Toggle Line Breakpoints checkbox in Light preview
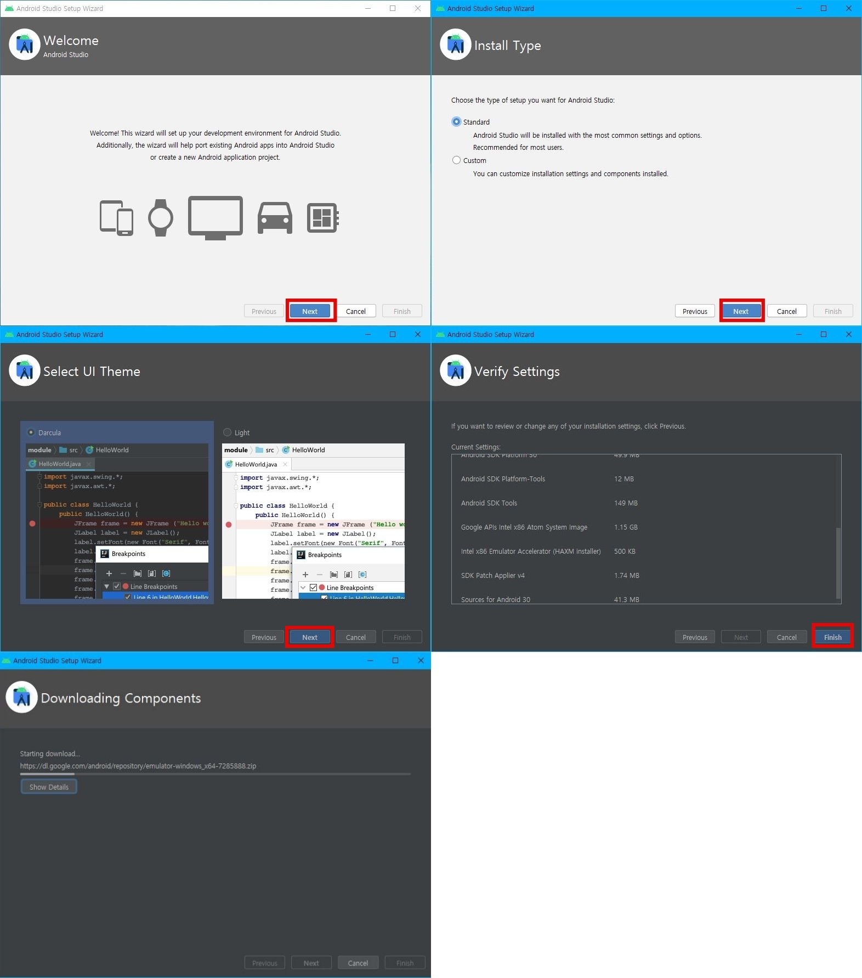The width and height of the screenshot is (862, 978). 313,588
